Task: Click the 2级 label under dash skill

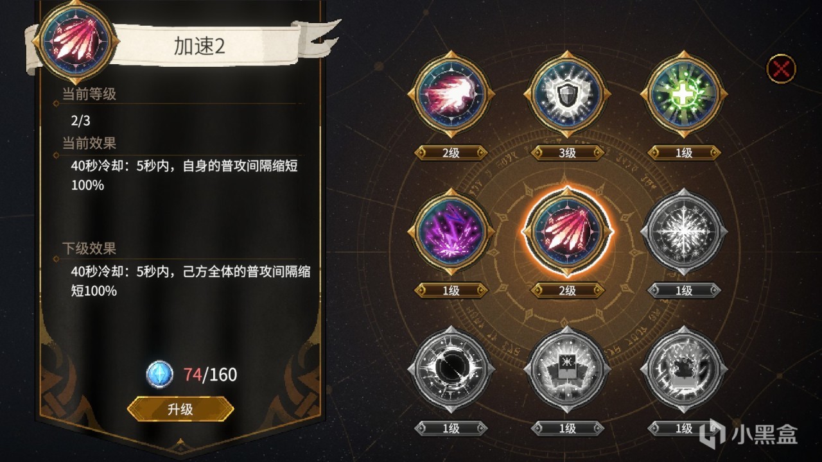Action: 451,153
